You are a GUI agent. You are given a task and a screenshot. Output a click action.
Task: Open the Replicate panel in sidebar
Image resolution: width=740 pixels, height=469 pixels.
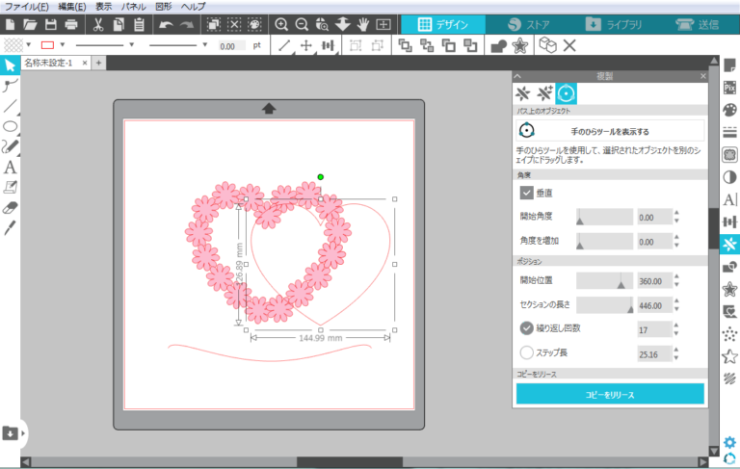[x=729, y=244]
